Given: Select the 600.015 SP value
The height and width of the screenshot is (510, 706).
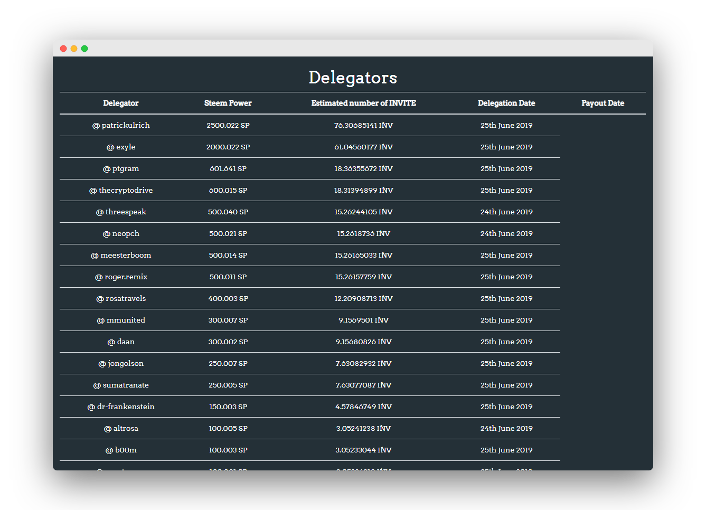Looking at the screenshot, I should coord(228,190).
